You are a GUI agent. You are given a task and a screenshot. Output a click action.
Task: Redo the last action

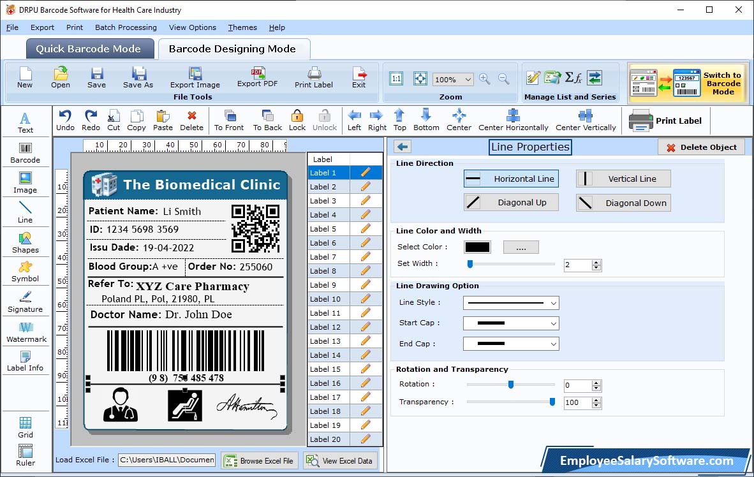click(91, 121)
